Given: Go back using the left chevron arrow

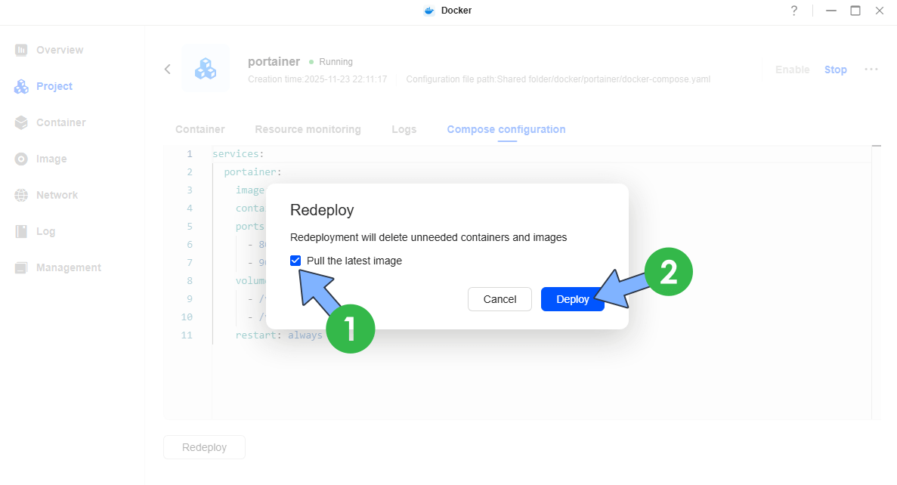Looking at the screenshot, I should coord(168,70).
